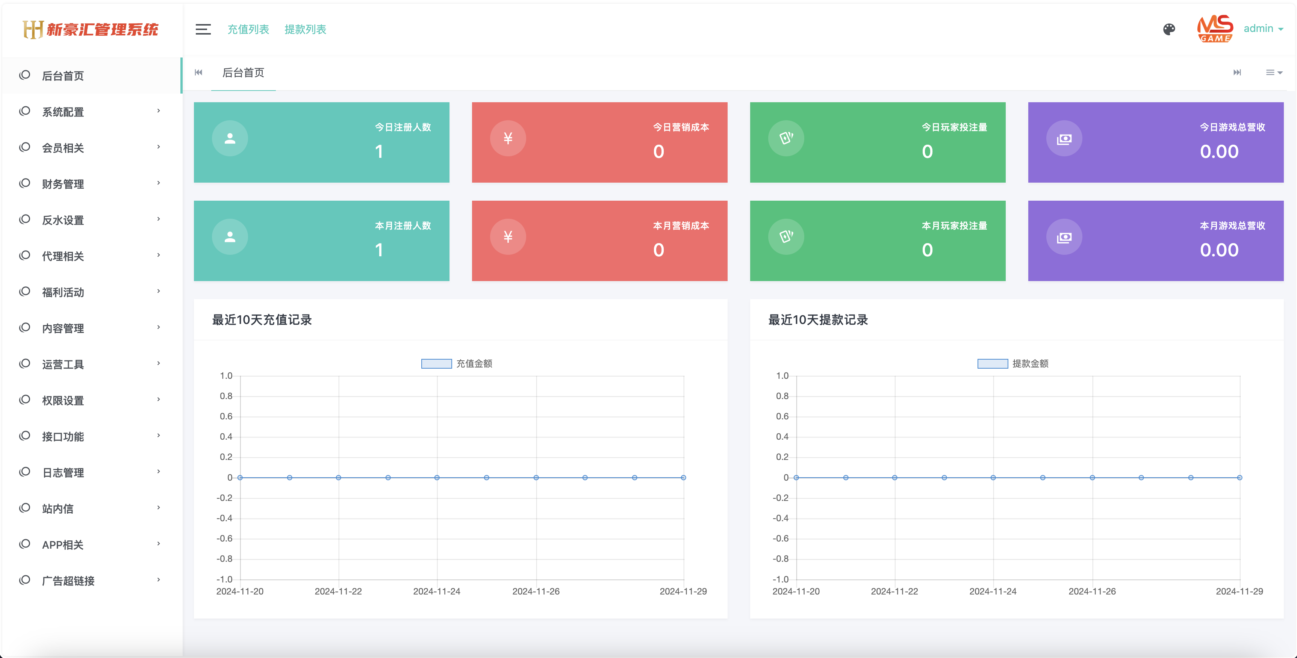Click the cards icon on 今日玩家投注量 card
This screenshot has height=658, width=1297.
tap(786, 138)
